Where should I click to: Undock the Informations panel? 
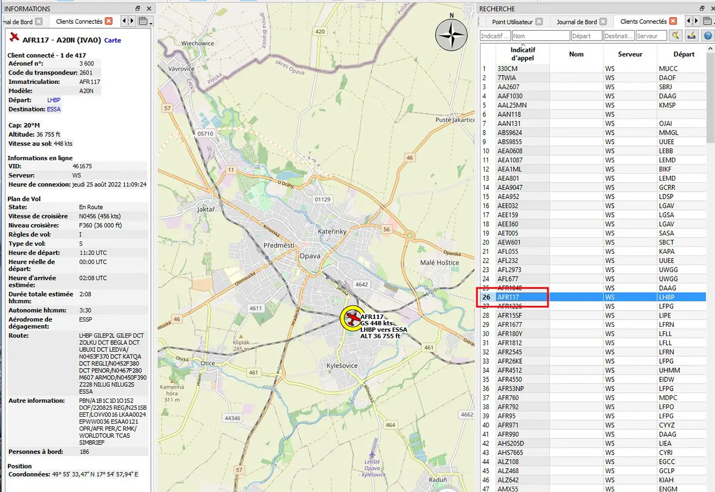pos(138,9)
